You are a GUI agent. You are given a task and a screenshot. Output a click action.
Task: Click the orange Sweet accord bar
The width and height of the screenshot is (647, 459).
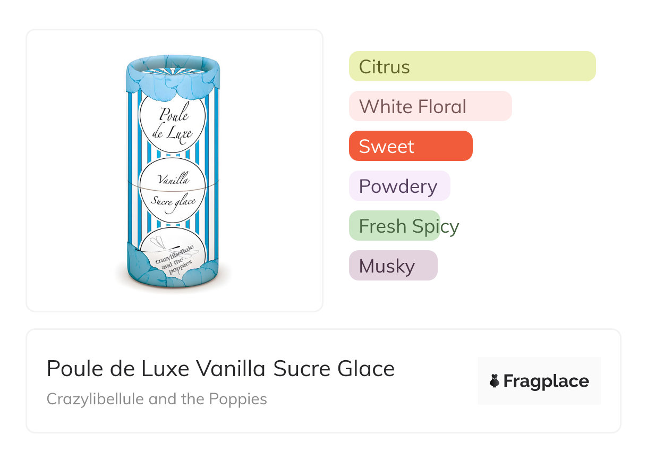[x=410, y=146]
